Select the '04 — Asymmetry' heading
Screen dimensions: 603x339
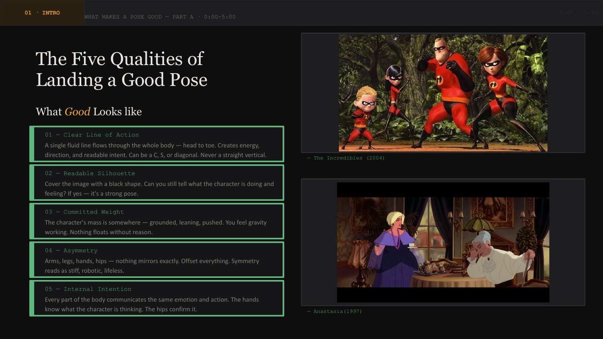click(x=71, y=251)
